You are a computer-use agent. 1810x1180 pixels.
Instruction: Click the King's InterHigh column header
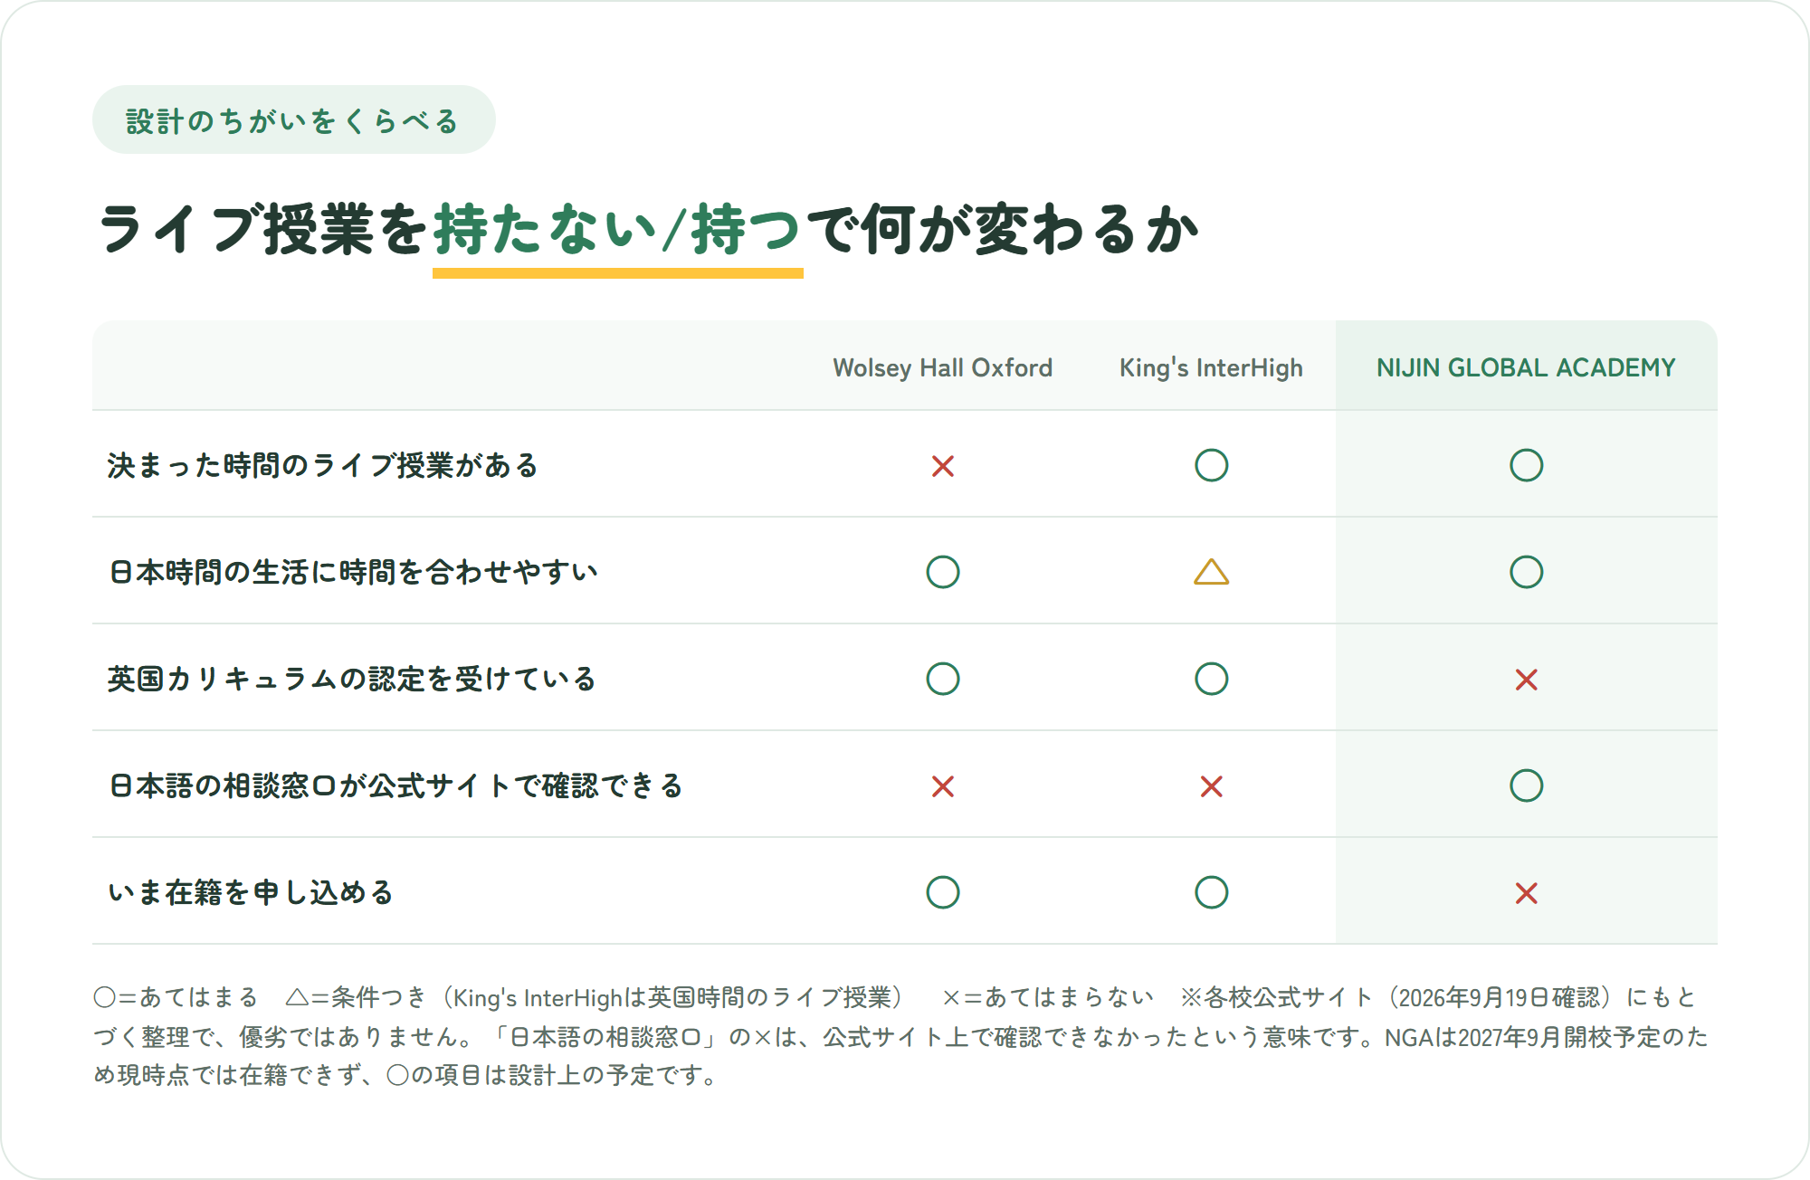[x=1211, y=367]
